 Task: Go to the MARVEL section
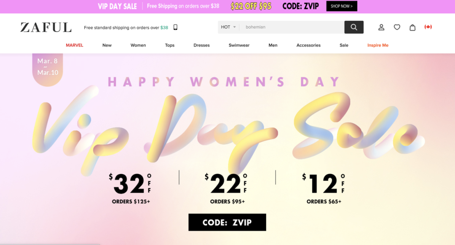pyautogui.click(x=75, y=45)
